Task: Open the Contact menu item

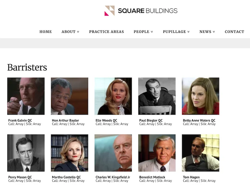Action: [x=234, y=32]
